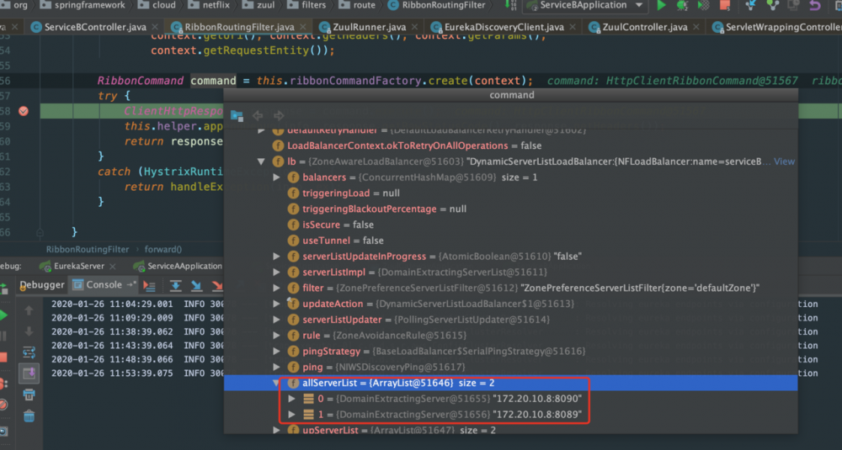Expand server entry 1 with 172.20.10.8:8089
This screenshot has width=842, height=450.
pos(291,415)
